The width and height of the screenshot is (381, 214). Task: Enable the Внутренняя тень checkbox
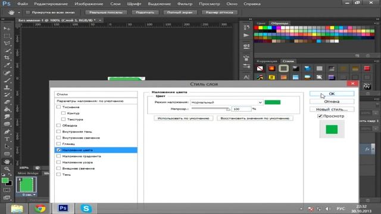pos(58,131)
